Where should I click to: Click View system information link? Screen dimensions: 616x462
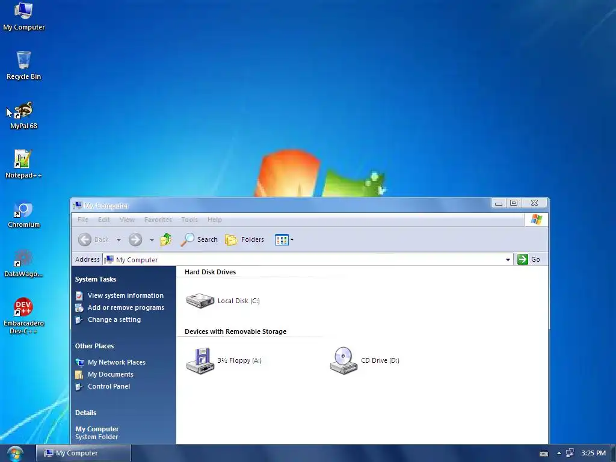click(x=126, y=295)
